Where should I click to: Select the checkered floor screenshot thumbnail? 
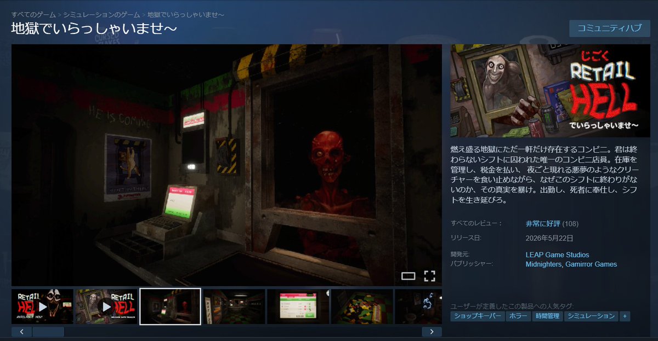pyautogui.click(x=362, y=307)
